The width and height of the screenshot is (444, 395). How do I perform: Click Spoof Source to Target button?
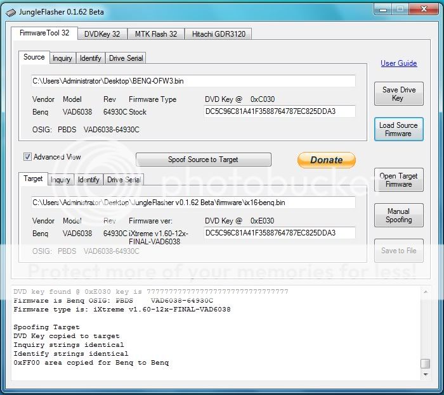click(x=203, y=160)
